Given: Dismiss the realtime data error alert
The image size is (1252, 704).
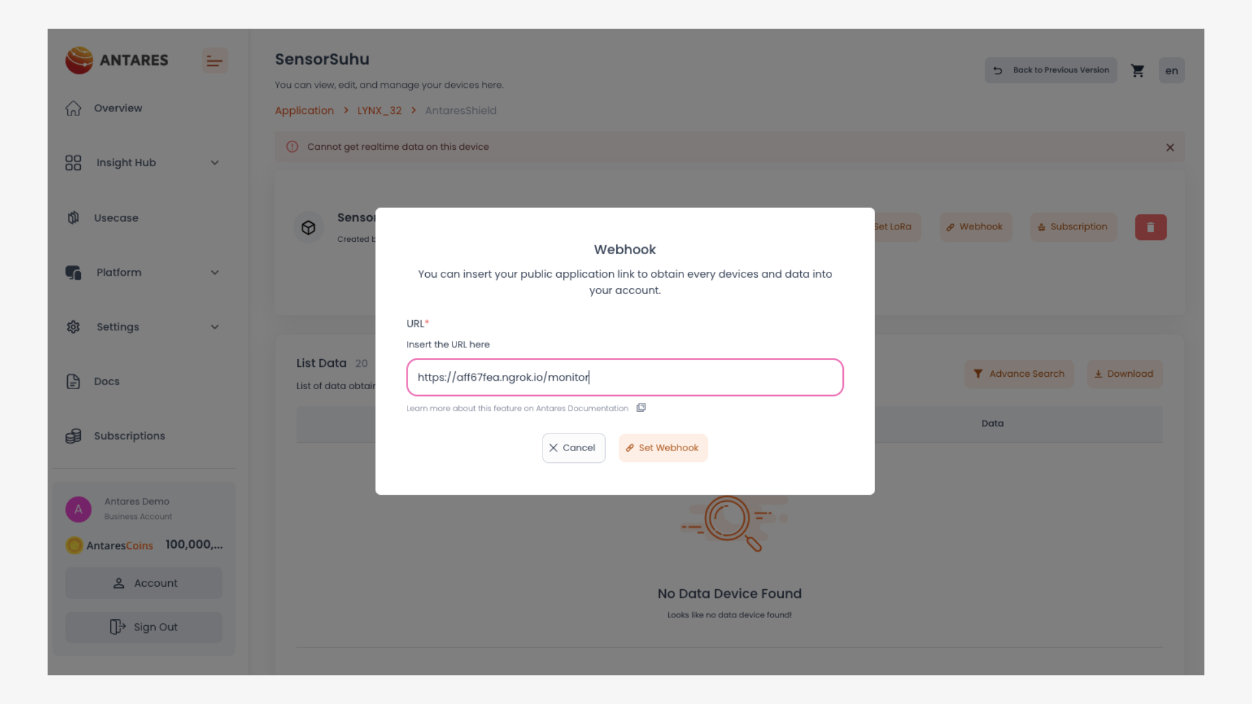Looking at the screenshot, I should pyautogui.click(x=1170, y=147).
